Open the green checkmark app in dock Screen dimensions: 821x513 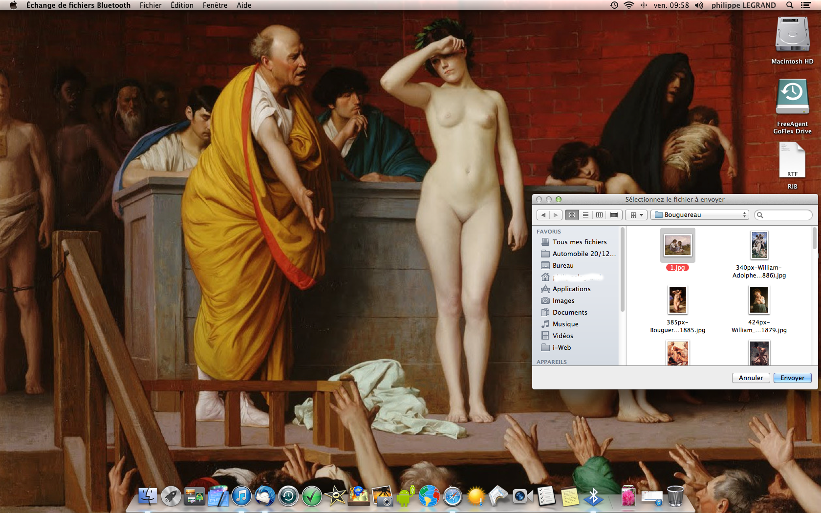pyautogui.click(x=312, y=496)
